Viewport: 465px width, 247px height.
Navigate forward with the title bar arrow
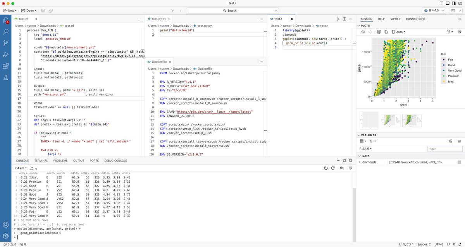click(x=180, y=10)
